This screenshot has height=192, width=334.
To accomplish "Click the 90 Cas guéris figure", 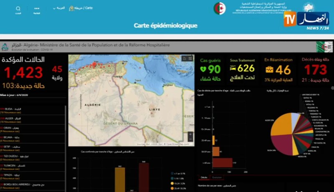I will [214, 69].
